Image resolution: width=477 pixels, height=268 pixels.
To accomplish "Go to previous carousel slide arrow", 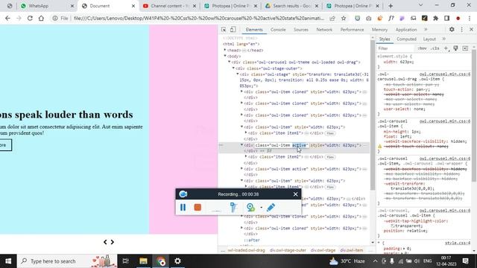I will tap(105, 242).
